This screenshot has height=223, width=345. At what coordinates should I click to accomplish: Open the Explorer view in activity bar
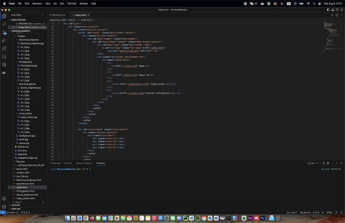pyautogui.click(x=4, y=16)
